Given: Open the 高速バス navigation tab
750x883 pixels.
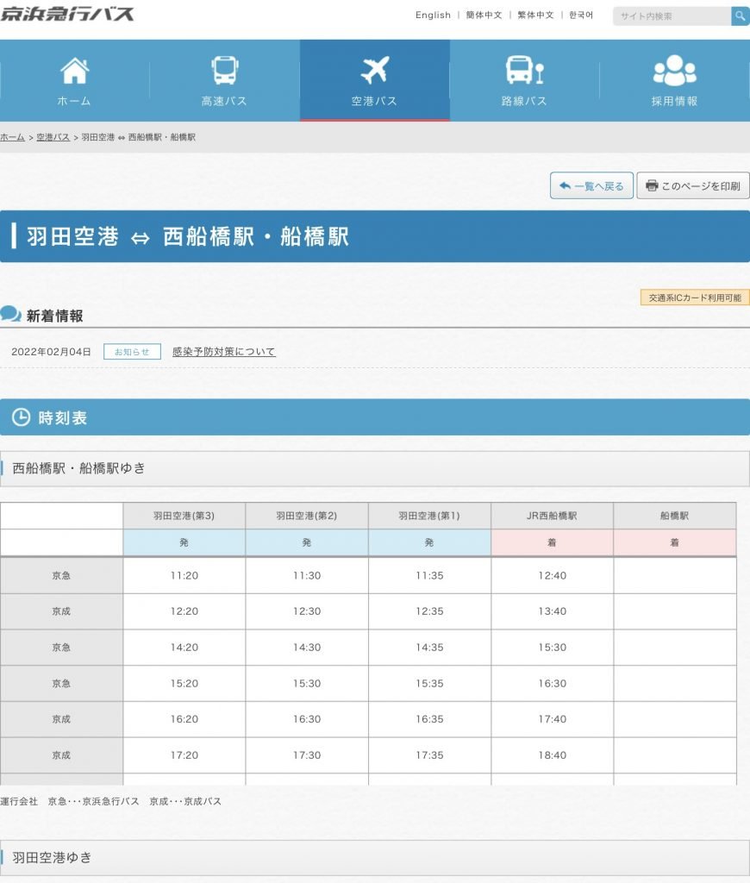Looking at the screenshot, I should 224,82.
